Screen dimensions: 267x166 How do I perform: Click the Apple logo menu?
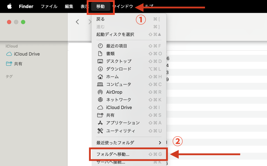[9, 7]
